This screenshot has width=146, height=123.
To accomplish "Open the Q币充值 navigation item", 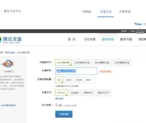I will (90, 39).
